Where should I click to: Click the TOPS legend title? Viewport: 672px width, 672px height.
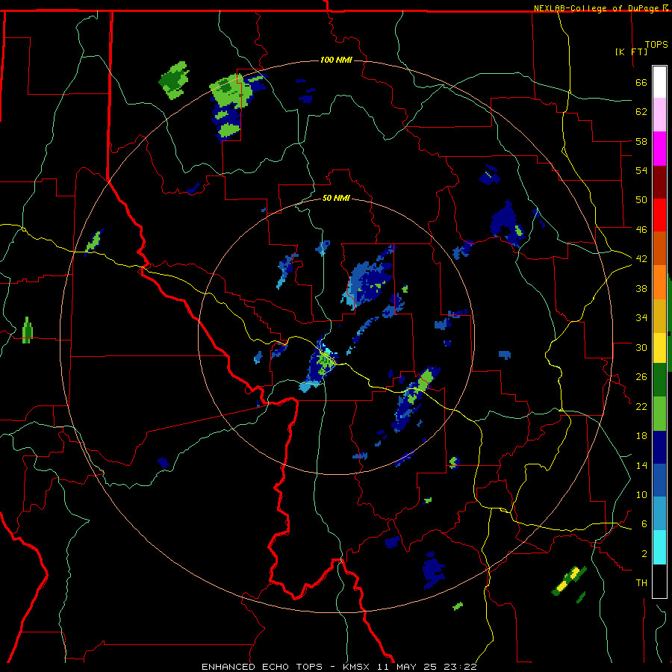[656, 44]
